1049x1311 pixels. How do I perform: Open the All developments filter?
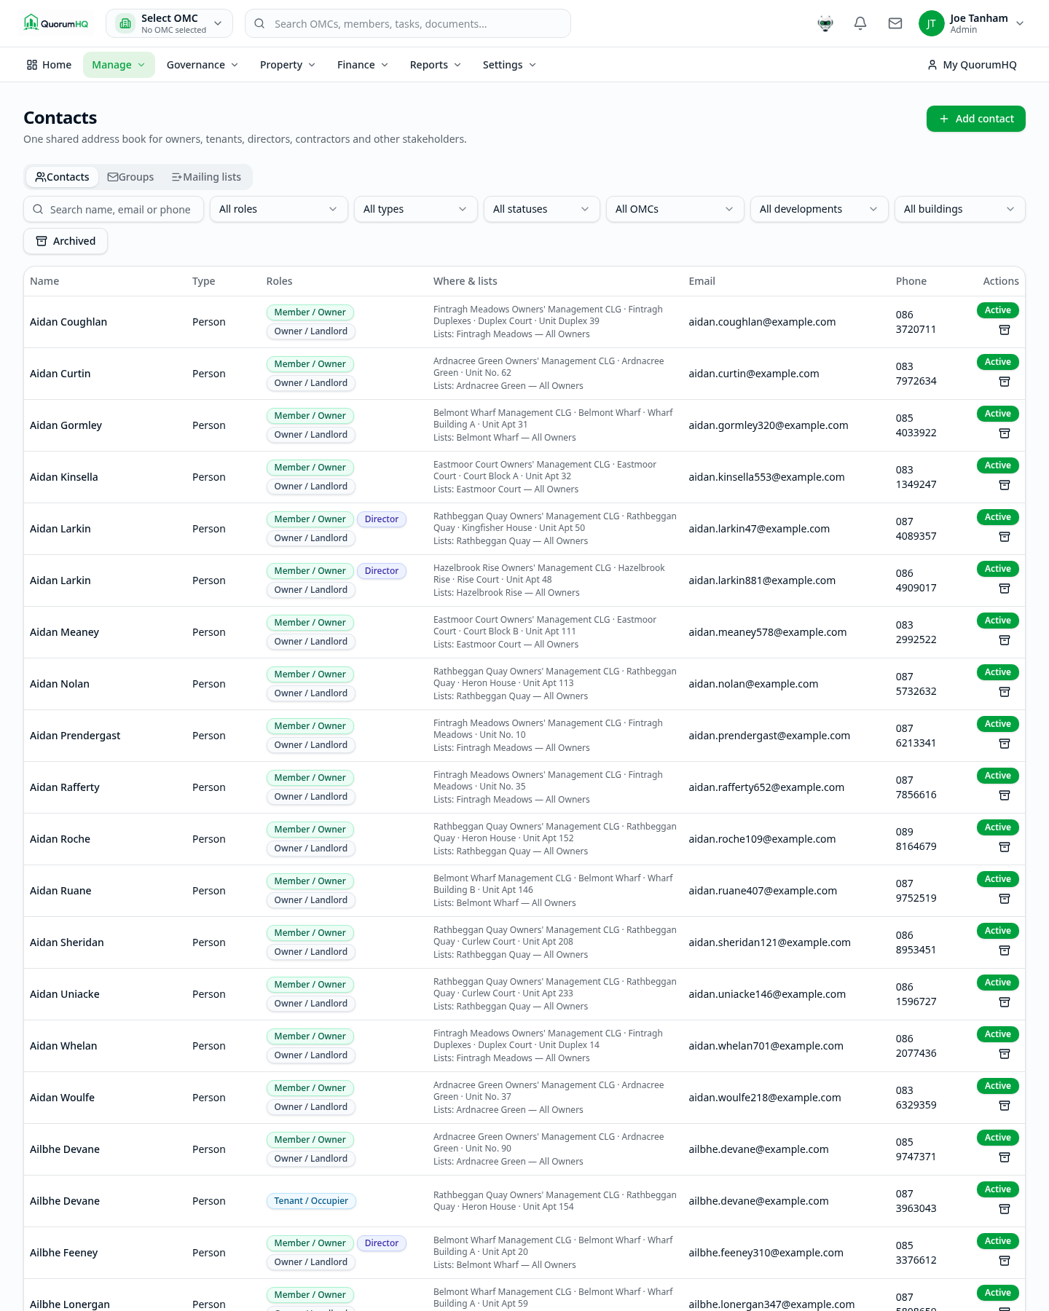pyautogui.click(x=819, y=209)
